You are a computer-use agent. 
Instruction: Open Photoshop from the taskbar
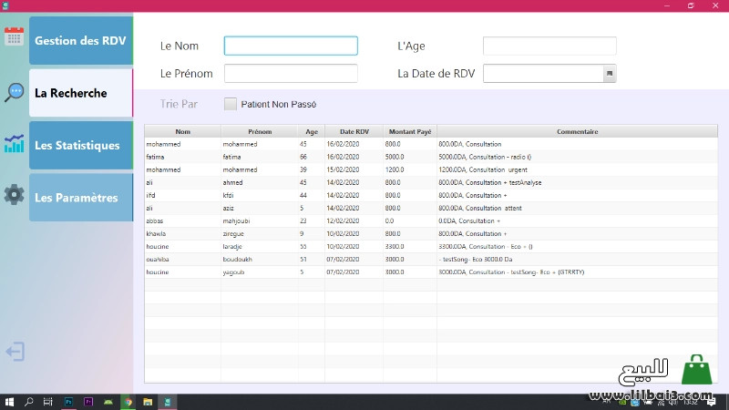[69, 402]
